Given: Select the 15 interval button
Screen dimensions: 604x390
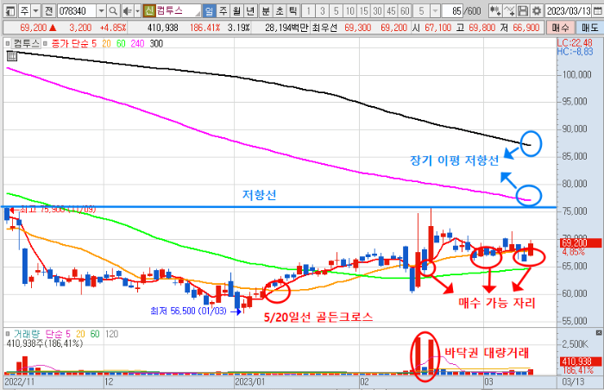Looking at the screenshot, I should tap(363, 11).
